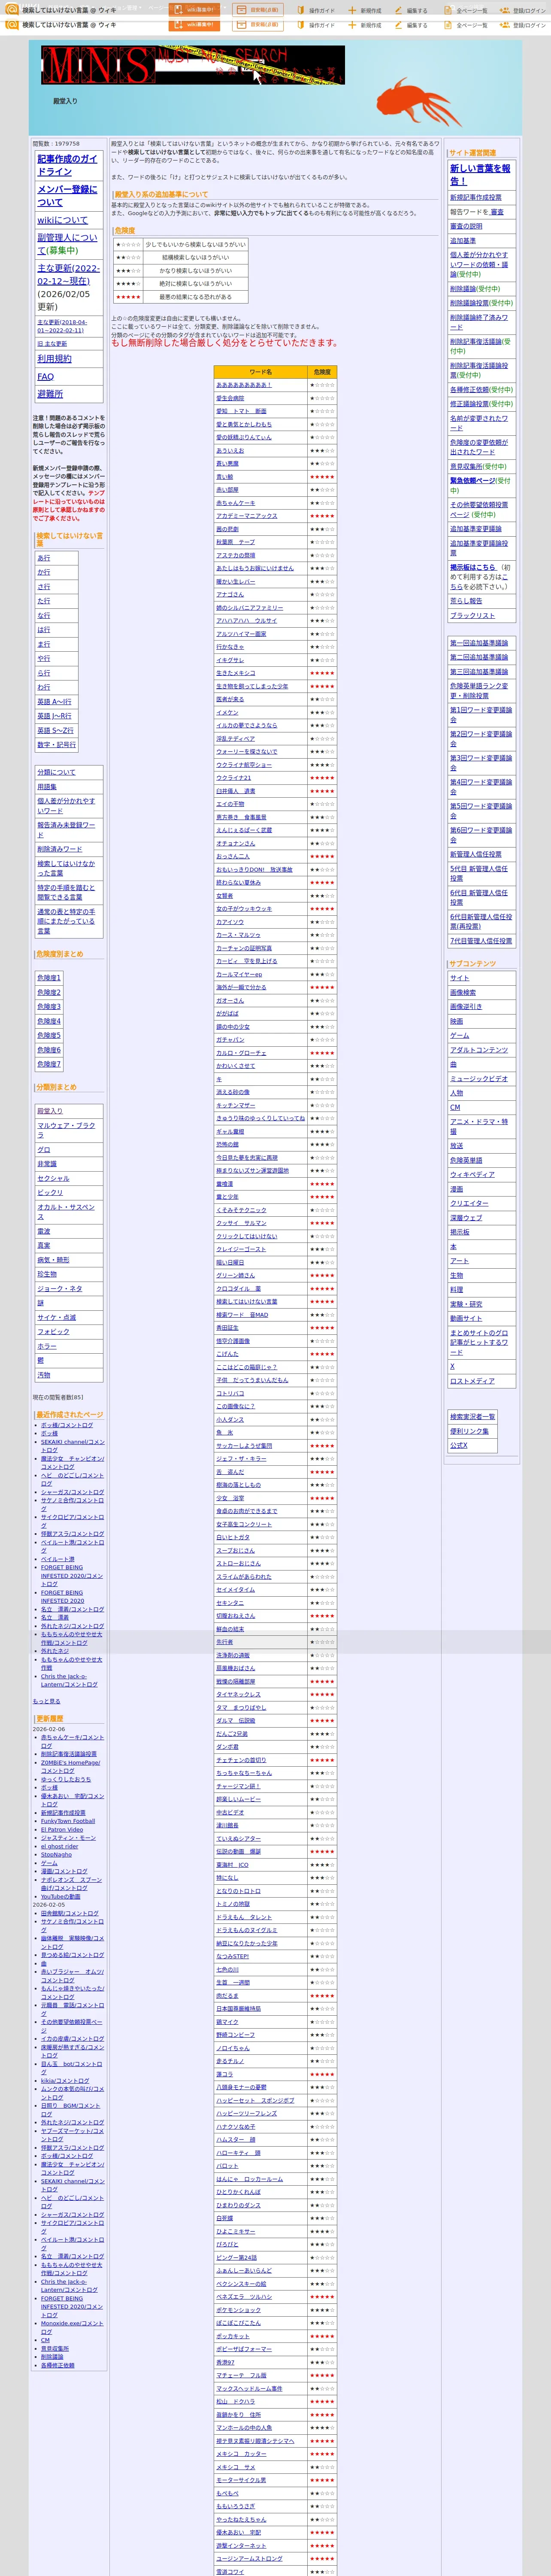The image size is (551, 2576).
Task: Open the 危険度1 summary link
Action: [x=49, y=978]
